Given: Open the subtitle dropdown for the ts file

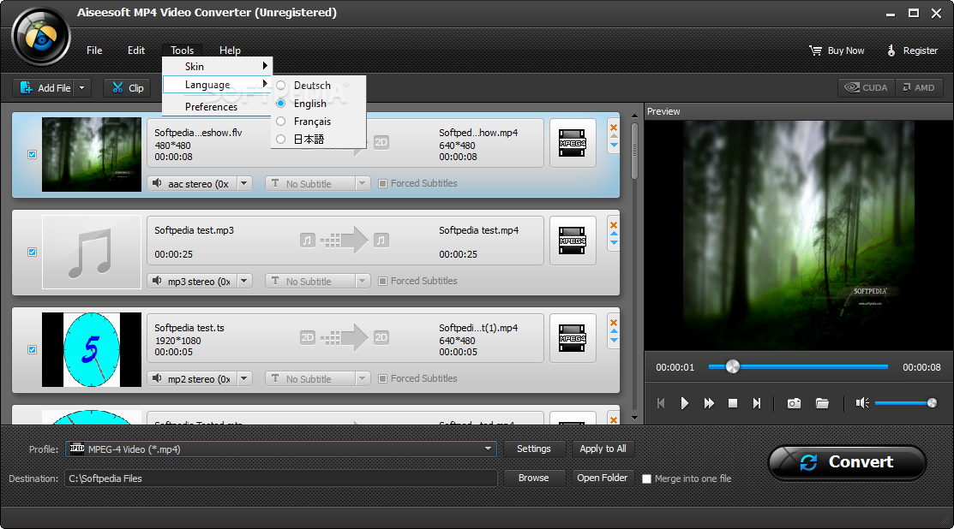Looking at the screenshot, I should coord(362,378).
